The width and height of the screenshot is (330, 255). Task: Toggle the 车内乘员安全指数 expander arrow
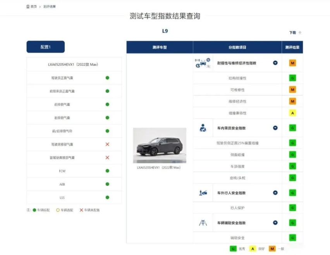(x=275, y=128)
